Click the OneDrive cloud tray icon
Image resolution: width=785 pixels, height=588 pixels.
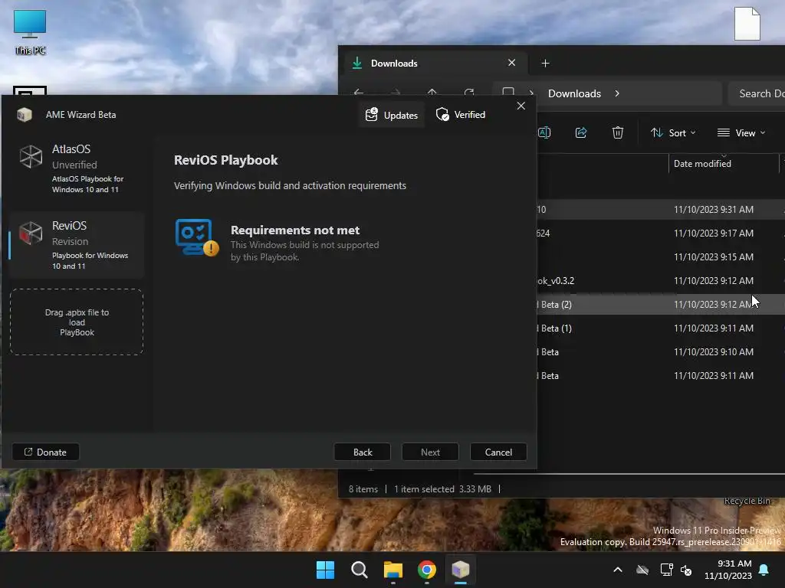click(642, 570)
